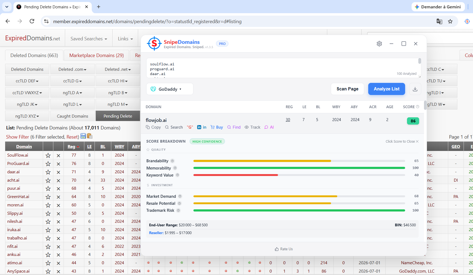Look up flowjob.ai on LinkedIn
This screenshot has width=473, height=275.
point(202,127)
